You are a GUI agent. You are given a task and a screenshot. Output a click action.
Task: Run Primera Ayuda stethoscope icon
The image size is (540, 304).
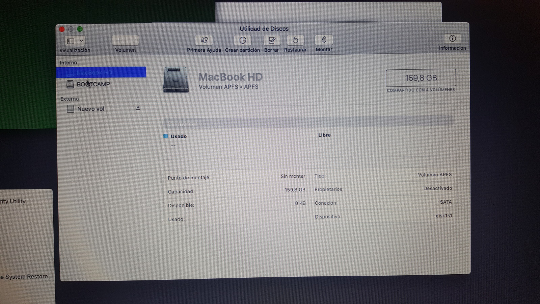(204, 40)
